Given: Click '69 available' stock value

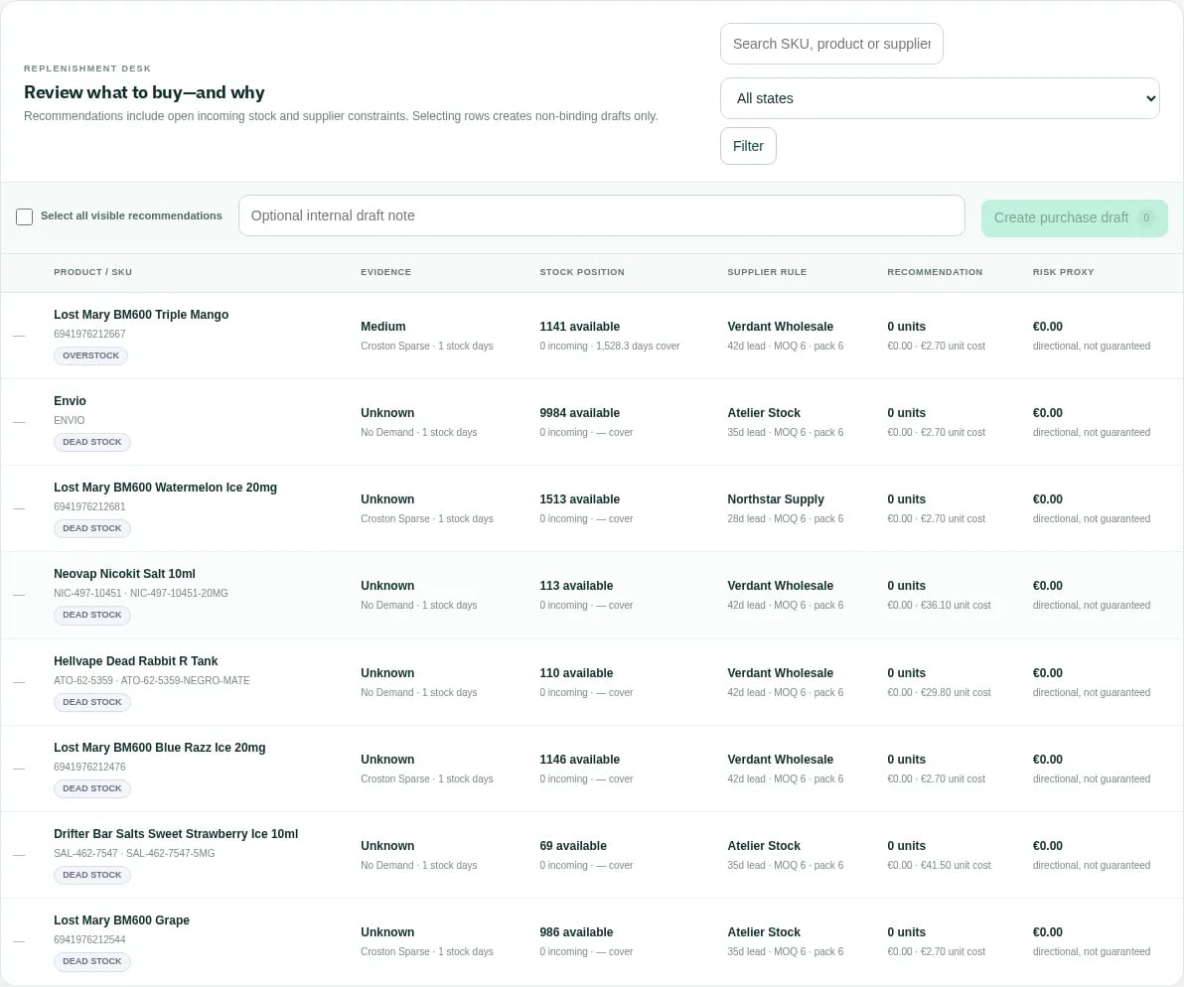Looking at the screenshot, I should pyautogui.click(x=573, y=846).
